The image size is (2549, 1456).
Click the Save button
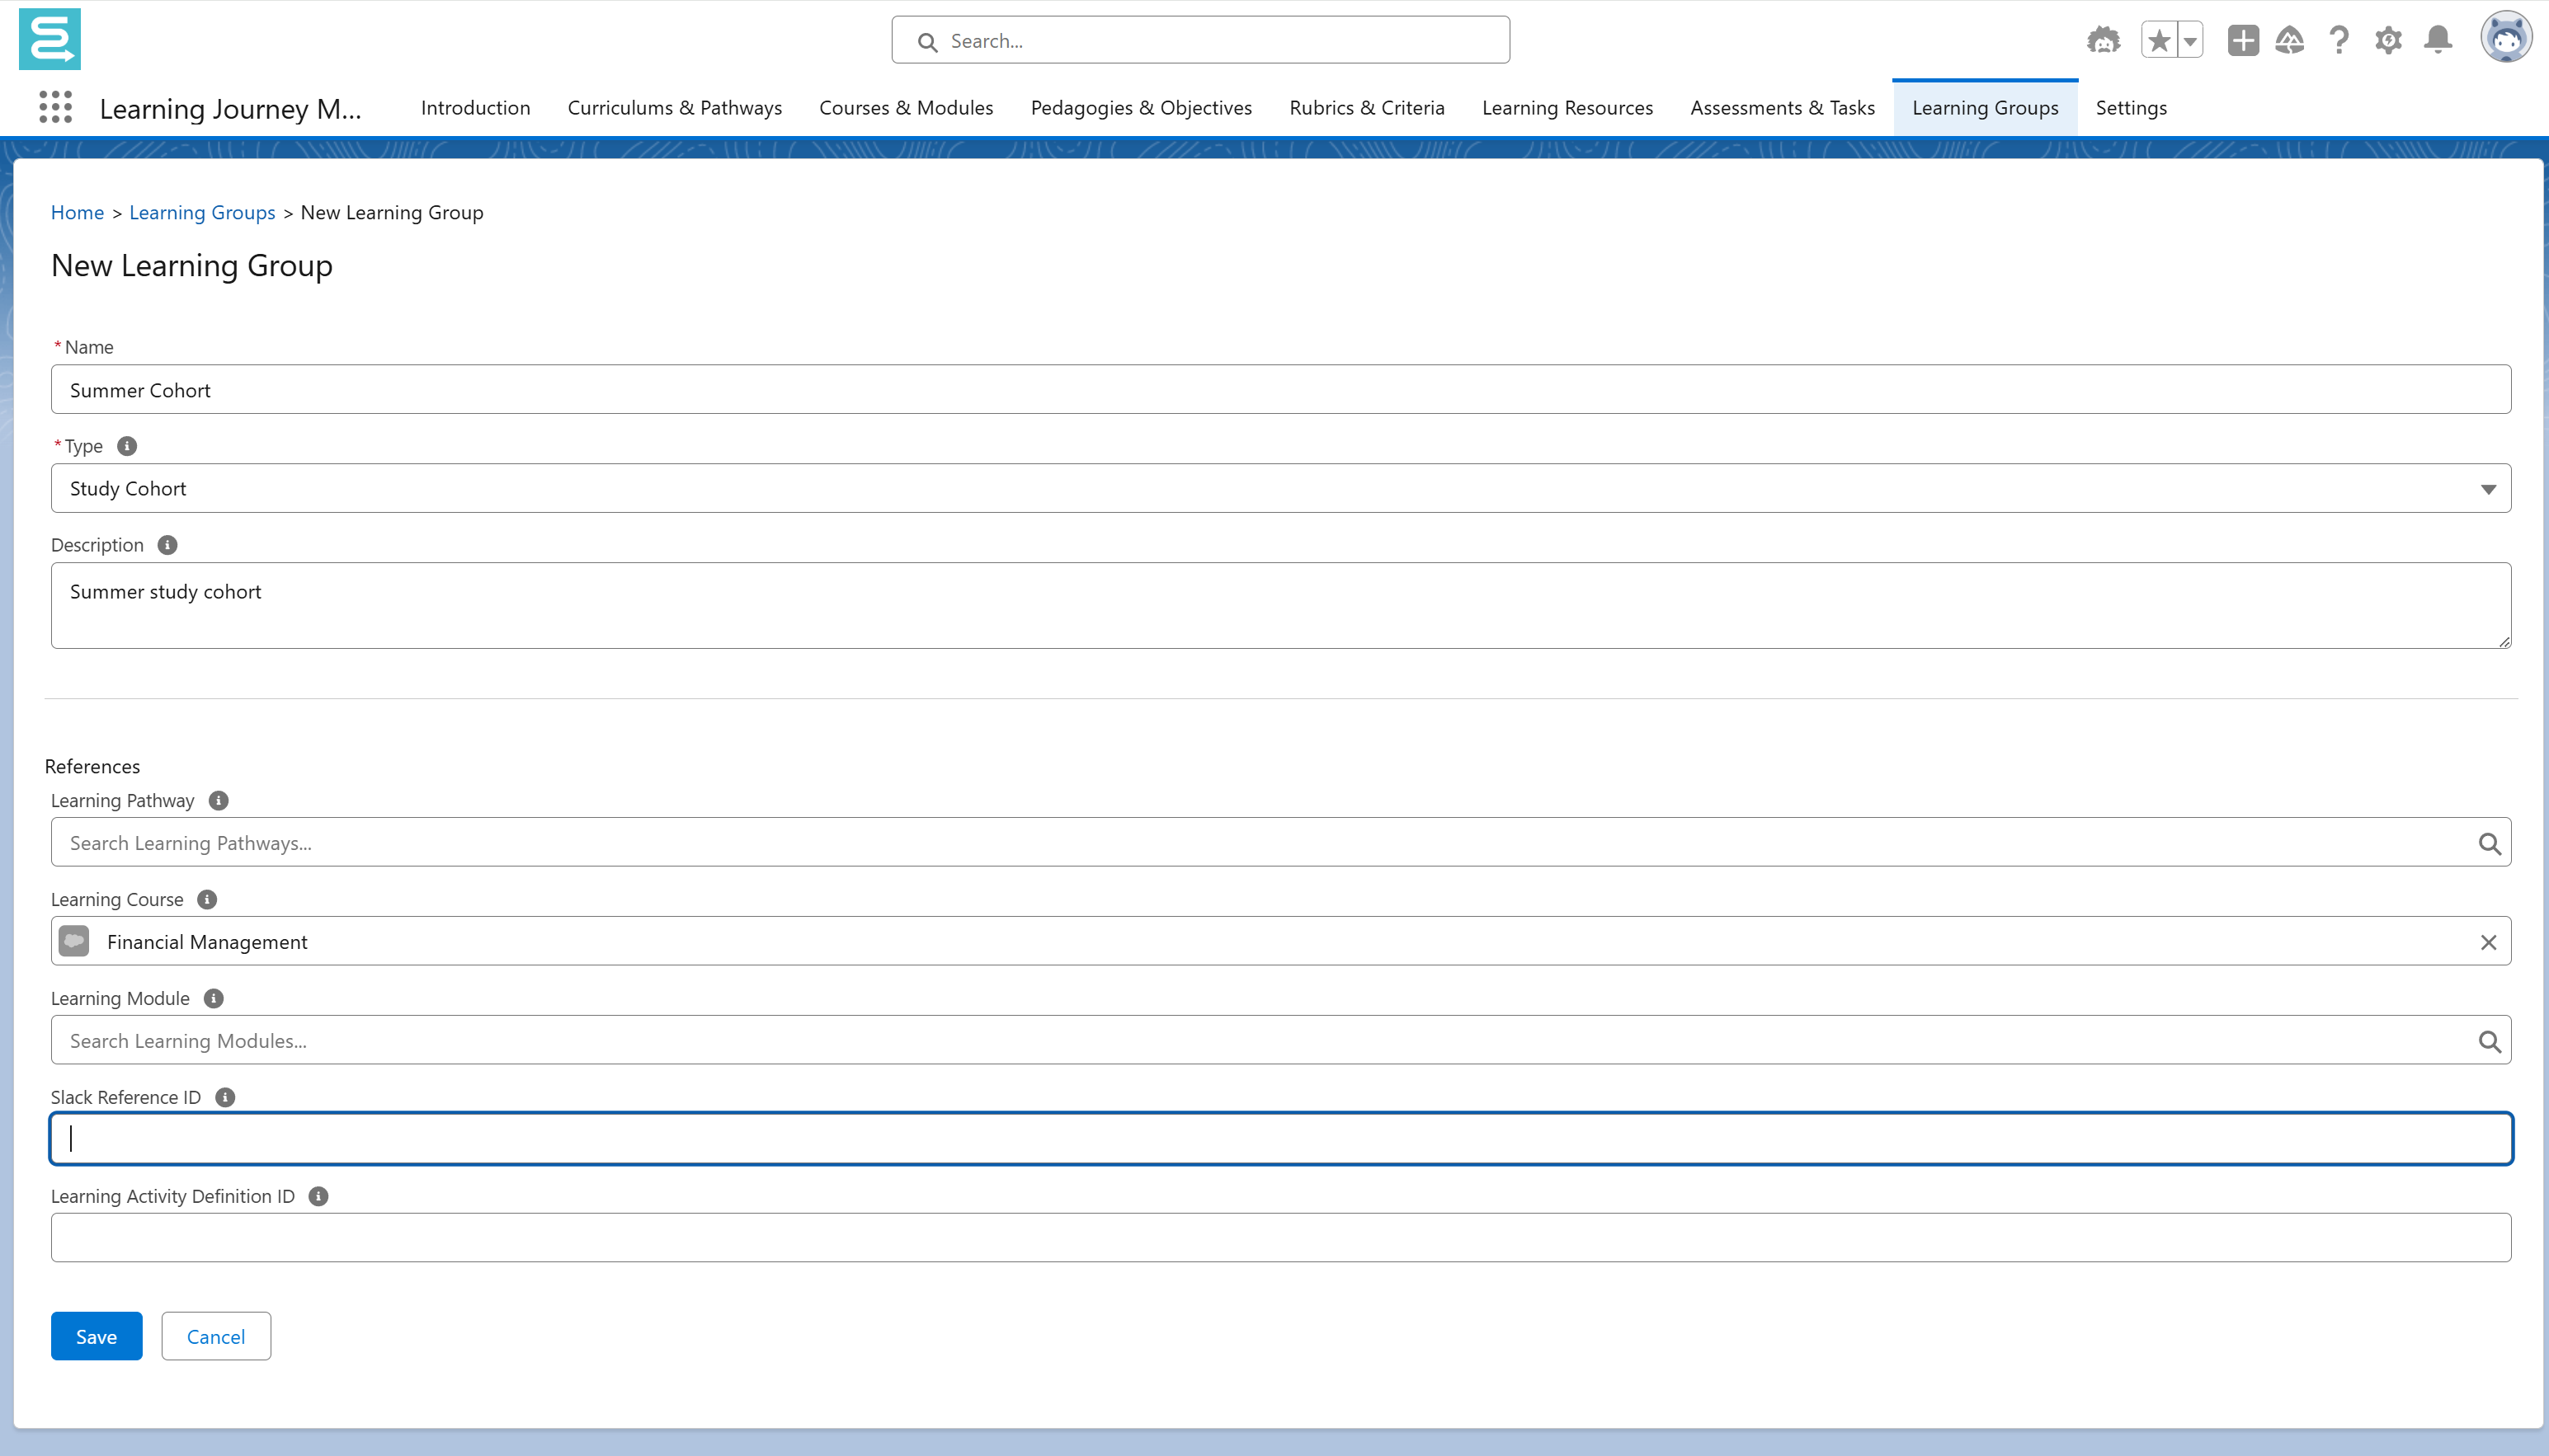tap(96, 1336)
